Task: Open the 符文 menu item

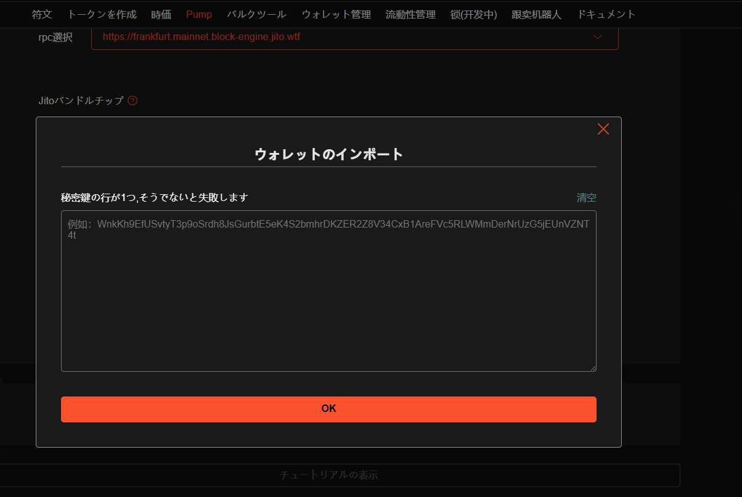Action: point(42,14)
